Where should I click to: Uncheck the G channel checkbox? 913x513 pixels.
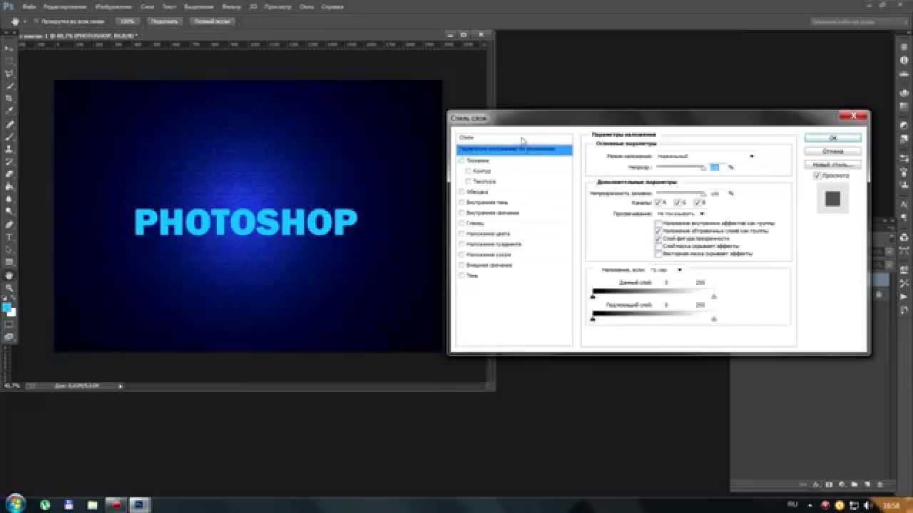click(678, 203)
